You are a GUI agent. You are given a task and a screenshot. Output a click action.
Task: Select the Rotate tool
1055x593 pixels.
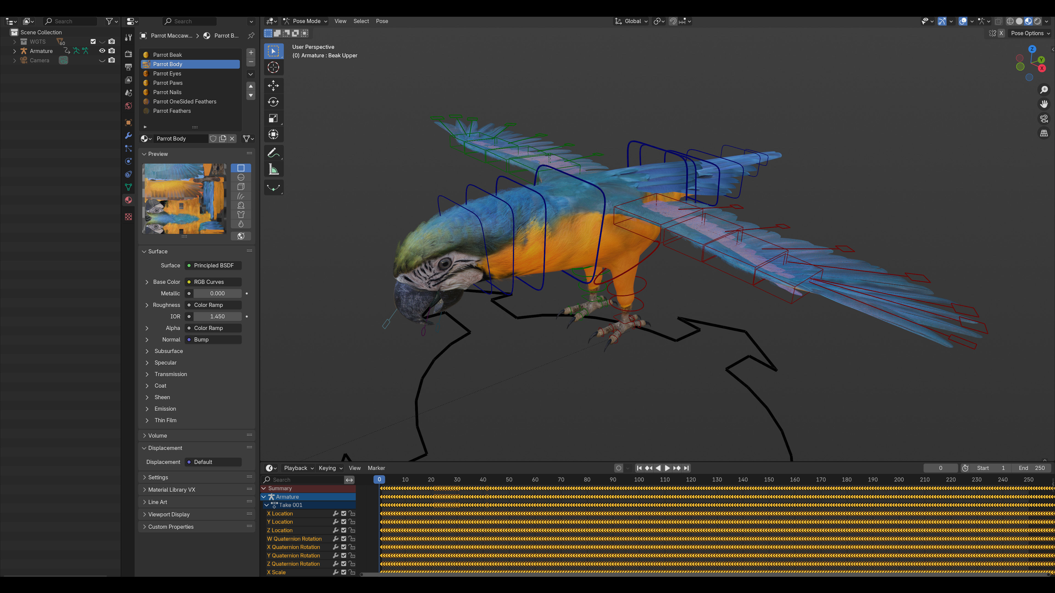click(273, 102)
